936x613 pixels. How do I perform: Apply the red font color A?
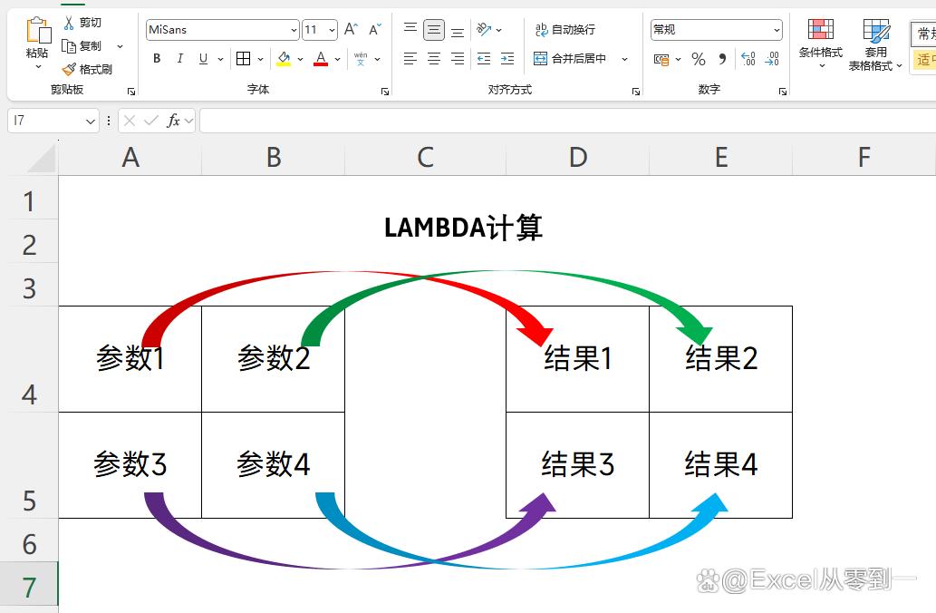pos(321,59)
